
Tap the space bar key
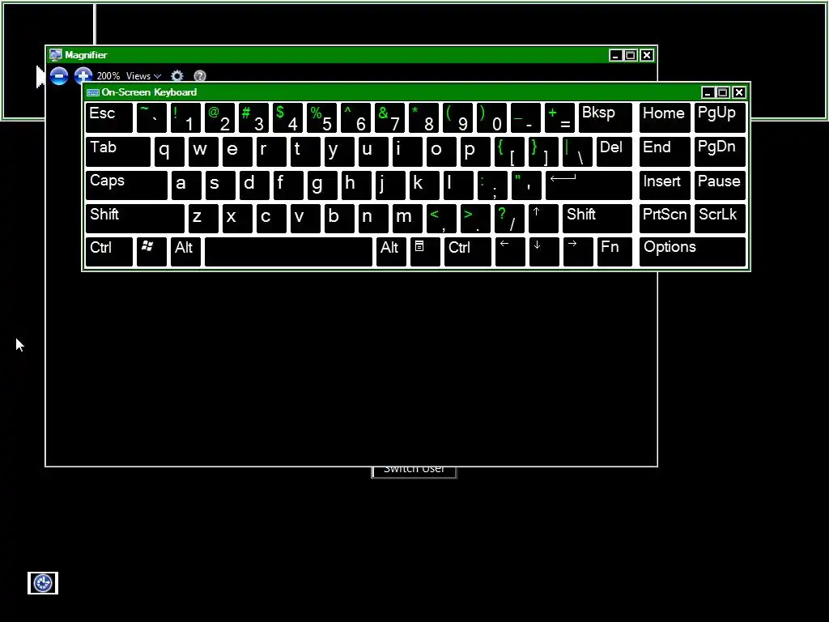(288, 252)
